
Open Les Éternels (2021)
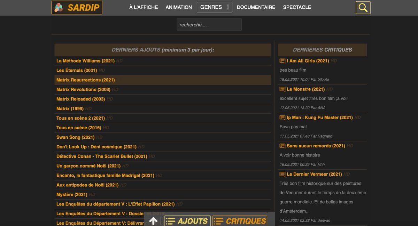point(77,70)
